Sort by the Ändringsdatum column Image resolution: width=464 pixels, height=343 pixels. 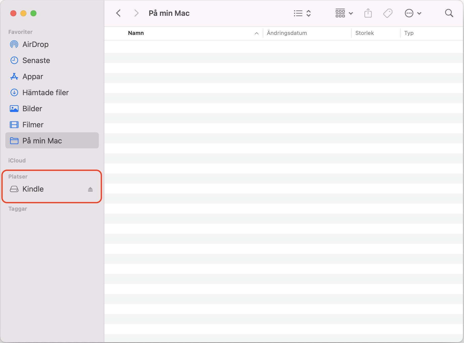(x=287, y=33)
